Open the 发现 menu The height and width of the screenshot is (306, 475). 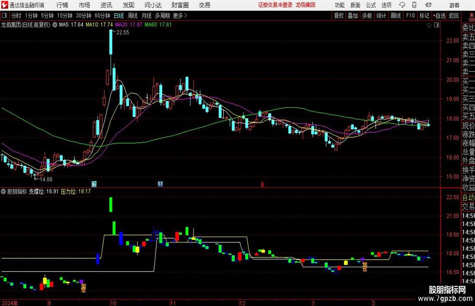tap(129, 5)
